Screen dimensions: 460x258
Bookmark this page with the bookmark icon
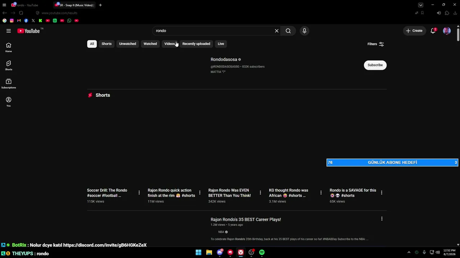coord(422,13)
